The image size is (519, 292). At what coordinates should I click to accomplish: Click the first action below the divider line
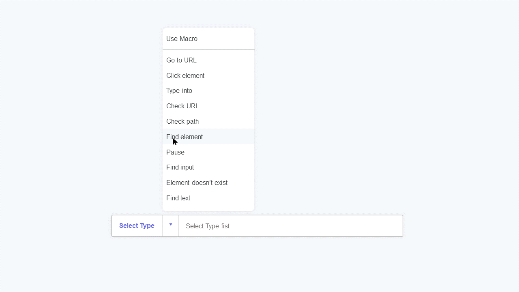click(x=181, y=60)
